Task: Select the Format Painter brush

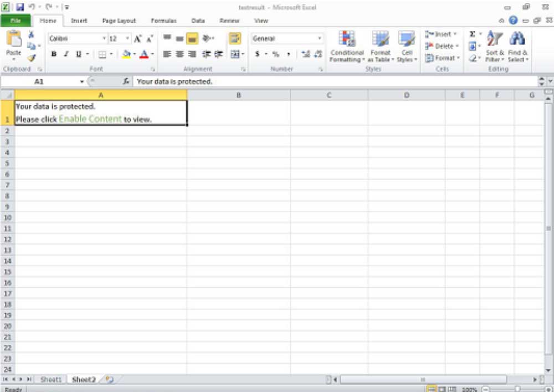Action: [32, 58]
